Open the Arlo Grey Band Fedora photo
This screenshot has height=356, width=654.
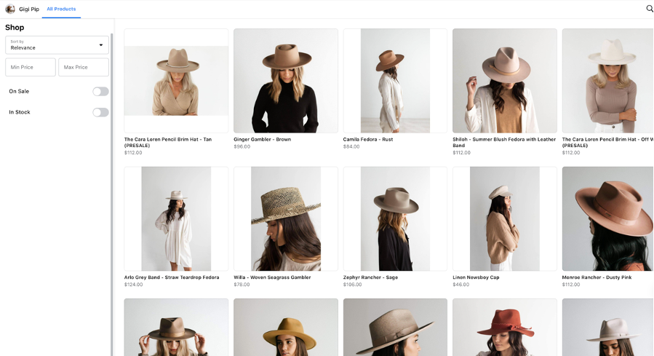176,218
